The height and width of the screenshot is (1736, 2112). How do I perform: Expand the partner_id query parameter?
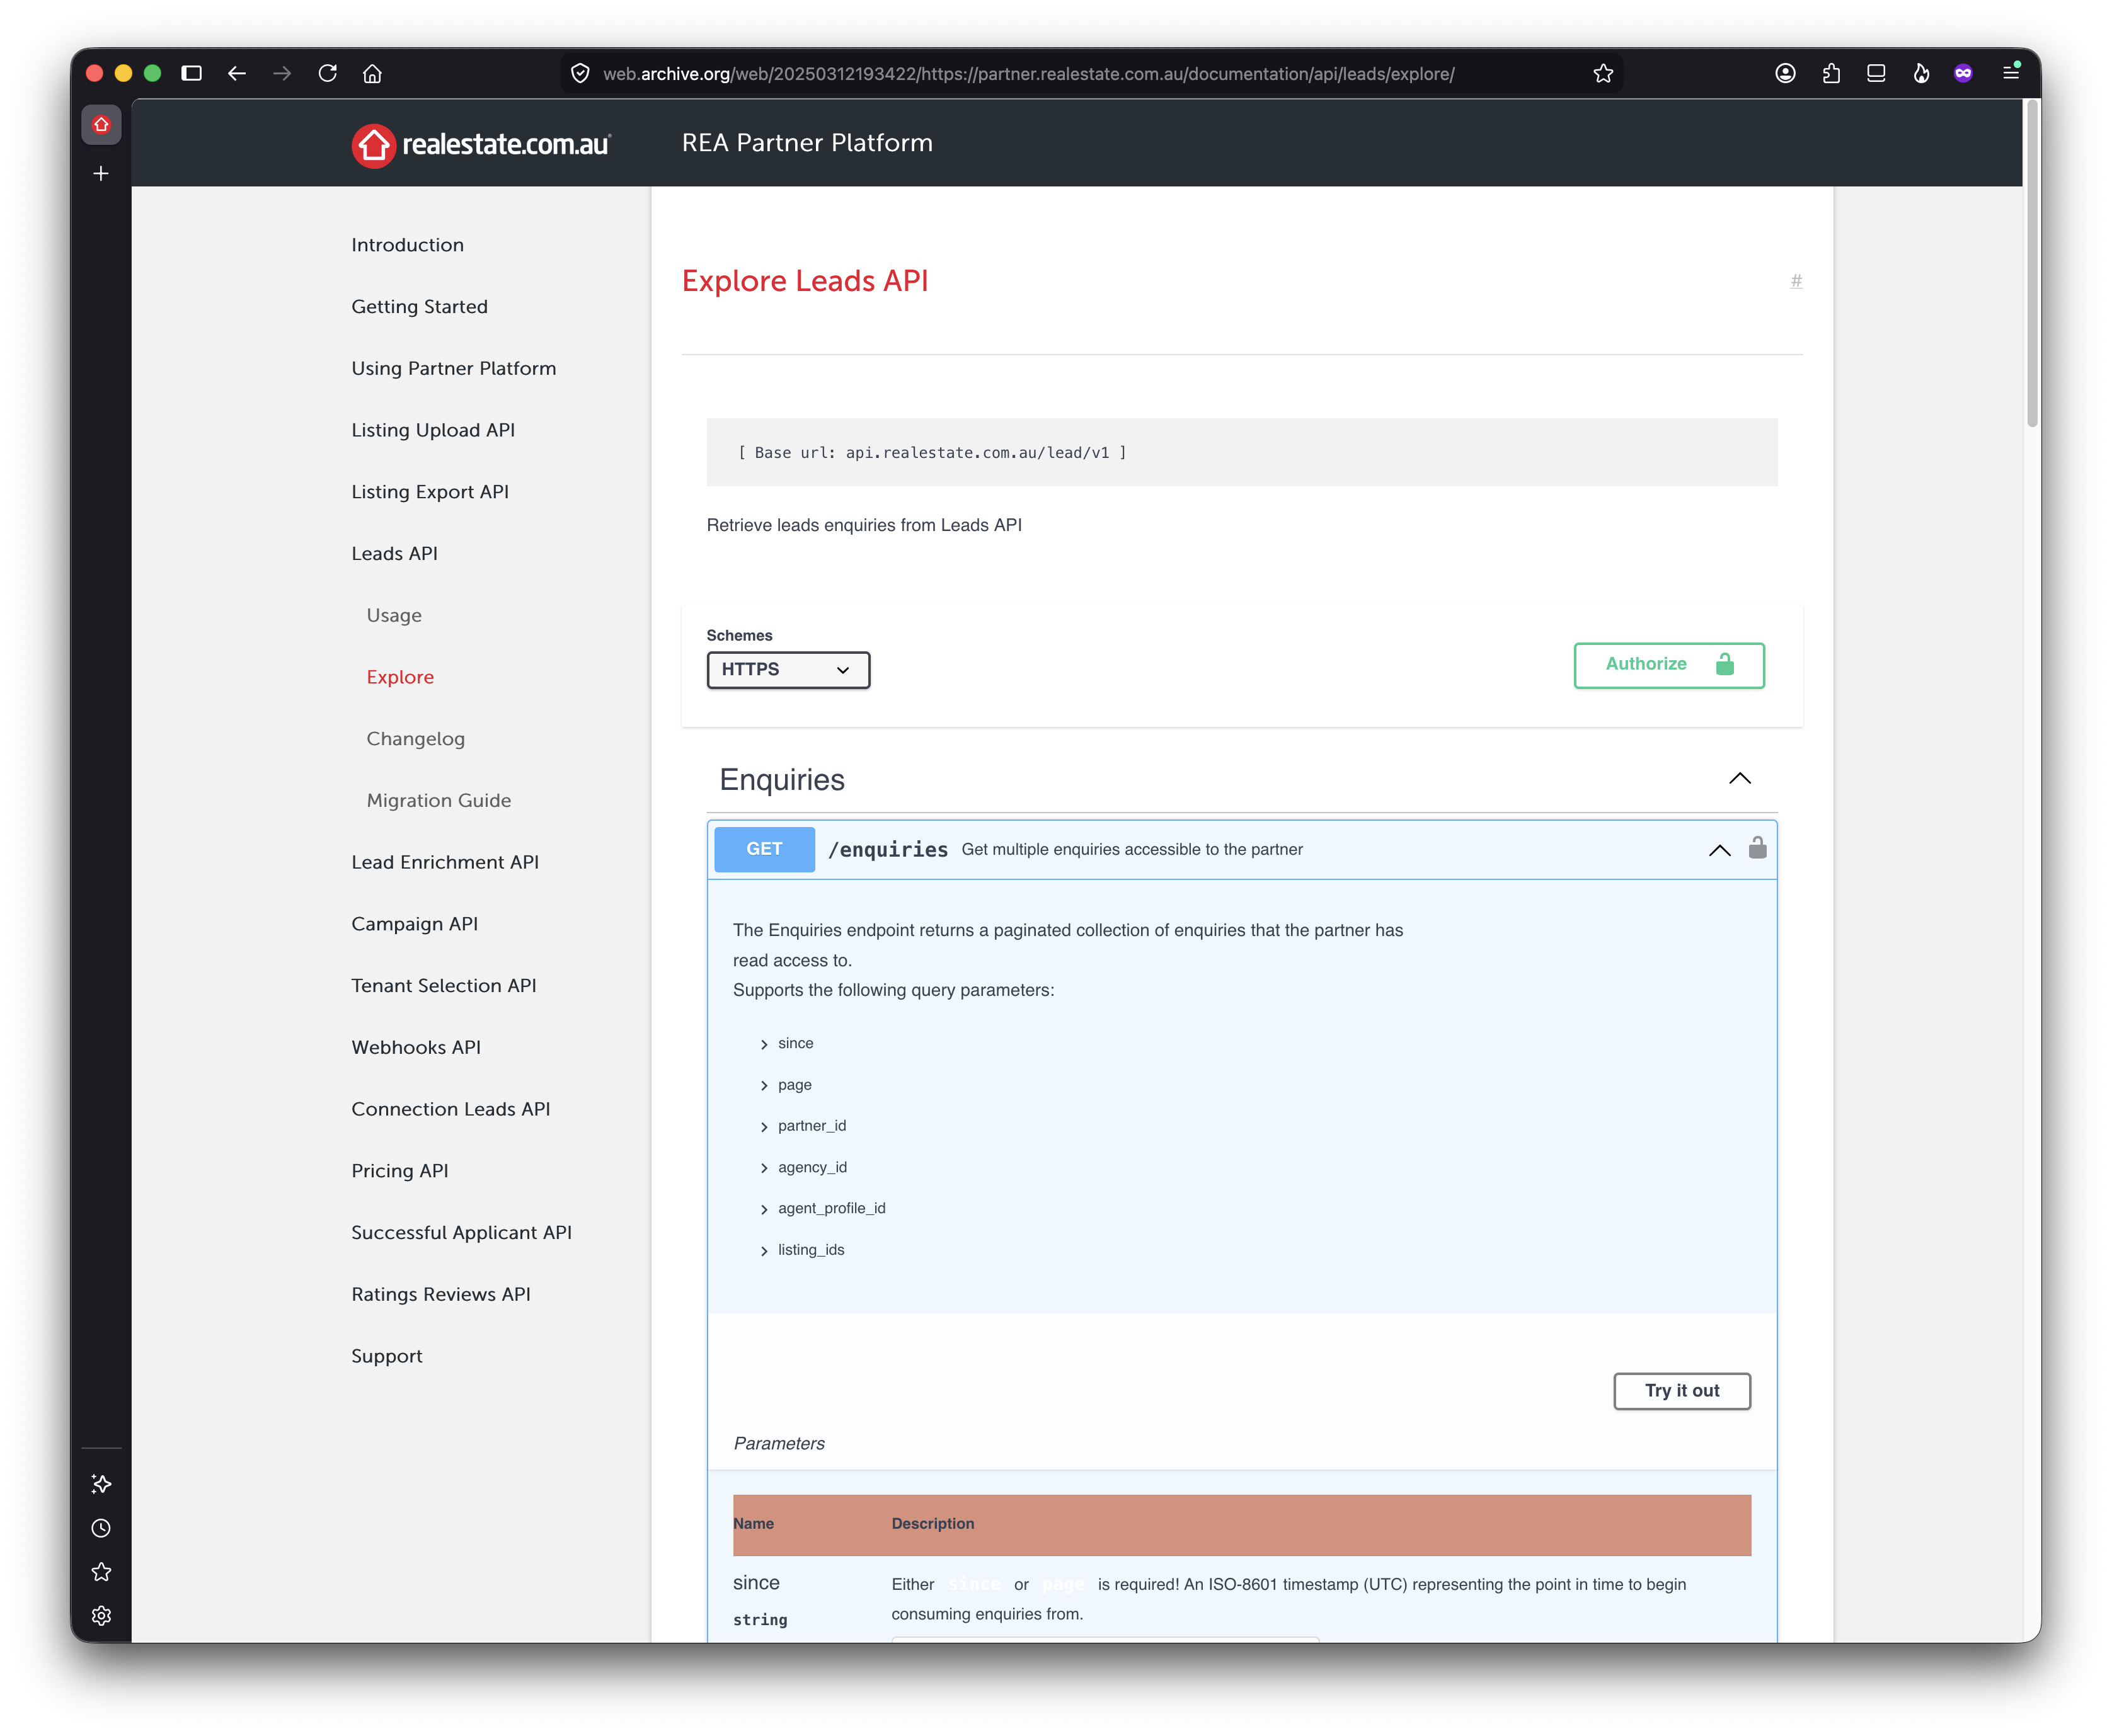coord(803,1126)
